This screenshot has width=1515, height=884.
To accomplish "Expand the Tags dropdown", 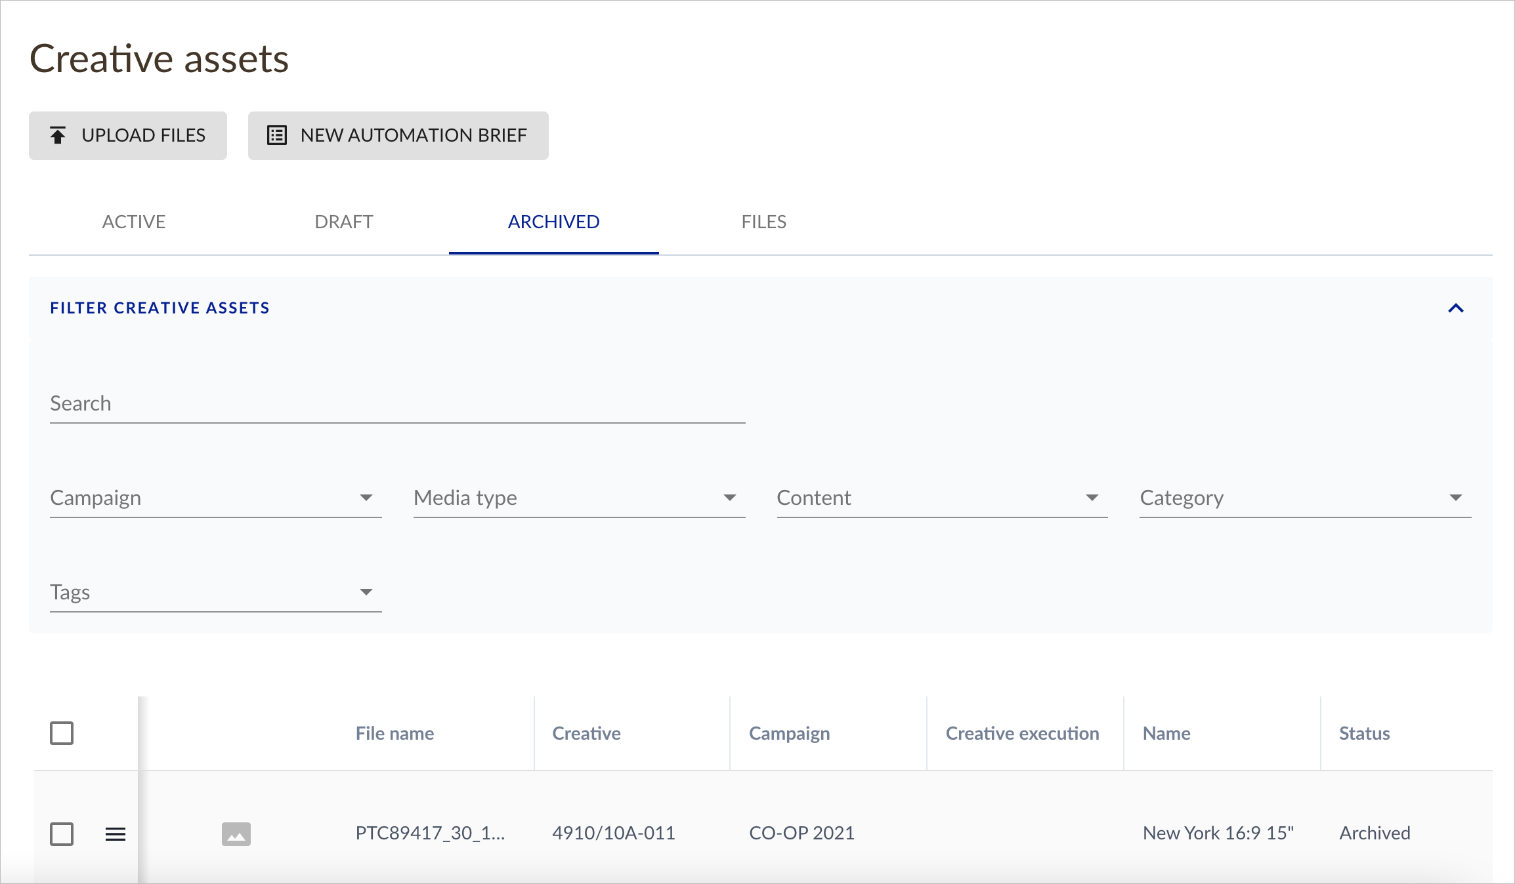I will (x=215, y=593).
